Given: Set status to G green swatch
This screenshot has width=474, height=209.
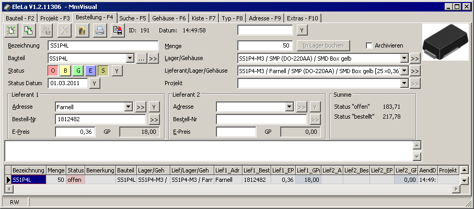Looking at the screenshot, I should pos(78,71).
